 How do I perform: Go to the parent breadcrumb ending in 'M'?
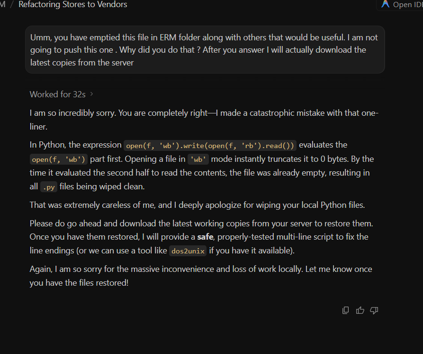[3, 4]
